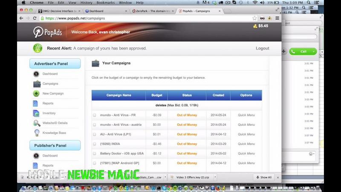Open Quick Menu for Battery Doctor campaign

point(246,153)
